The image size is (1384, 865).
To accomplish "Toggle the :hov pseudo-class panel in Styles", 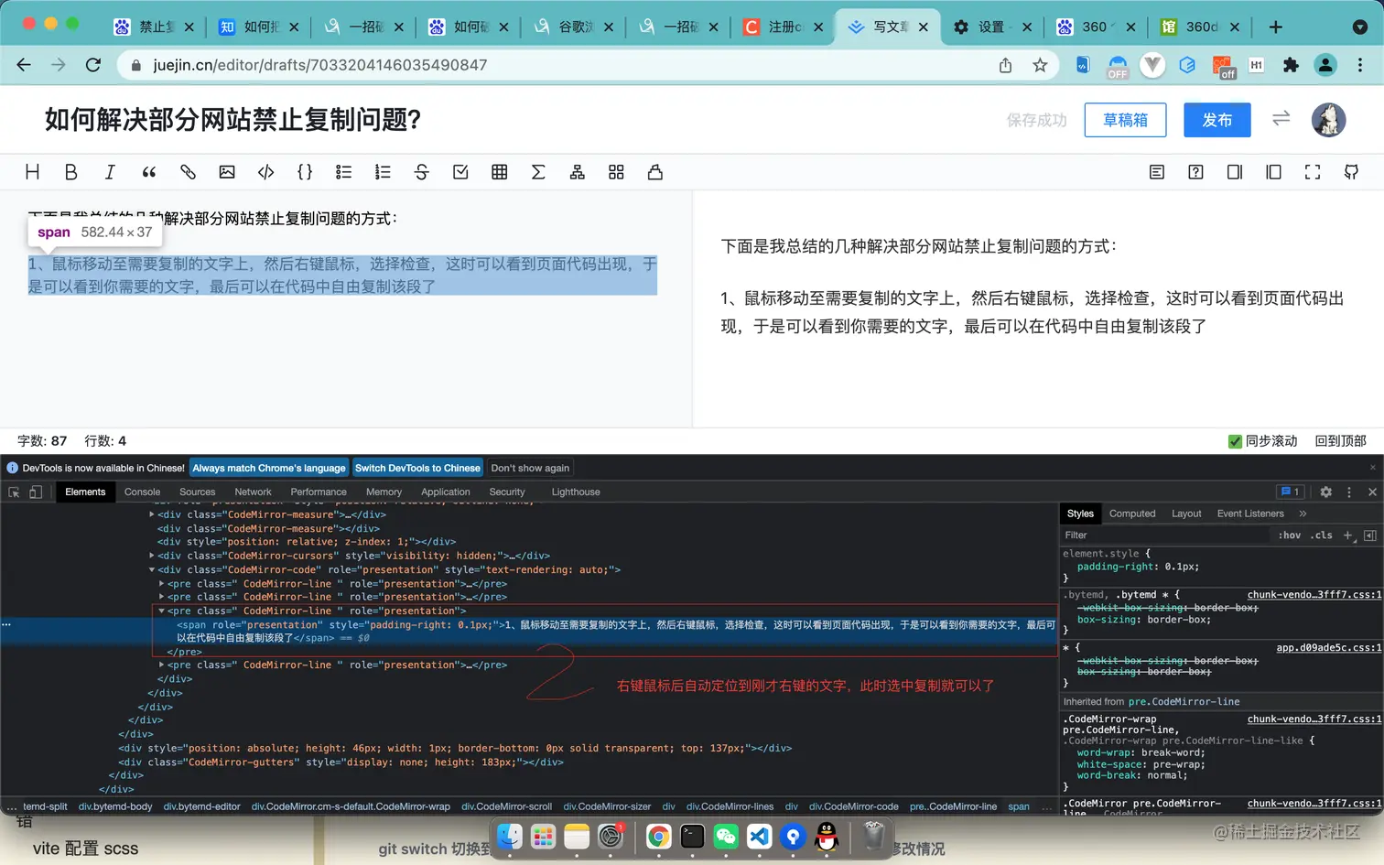I will (x=1291, y=535).
